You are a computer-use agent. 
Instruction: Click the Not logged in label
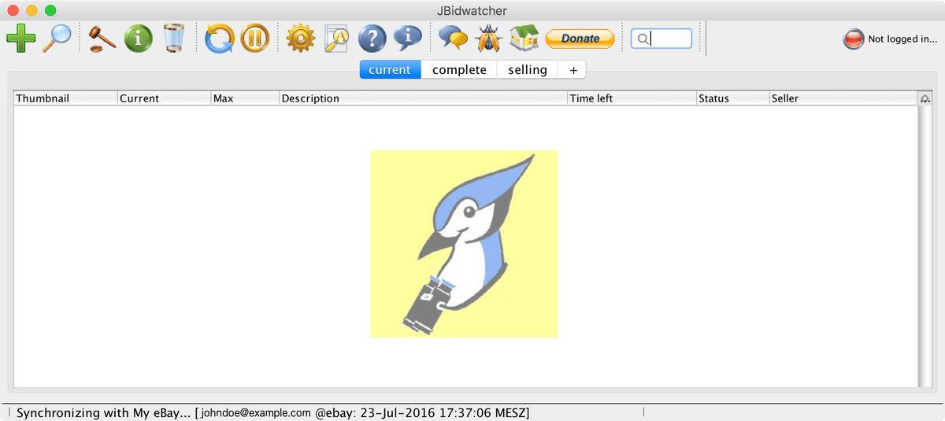pos(902,39)
